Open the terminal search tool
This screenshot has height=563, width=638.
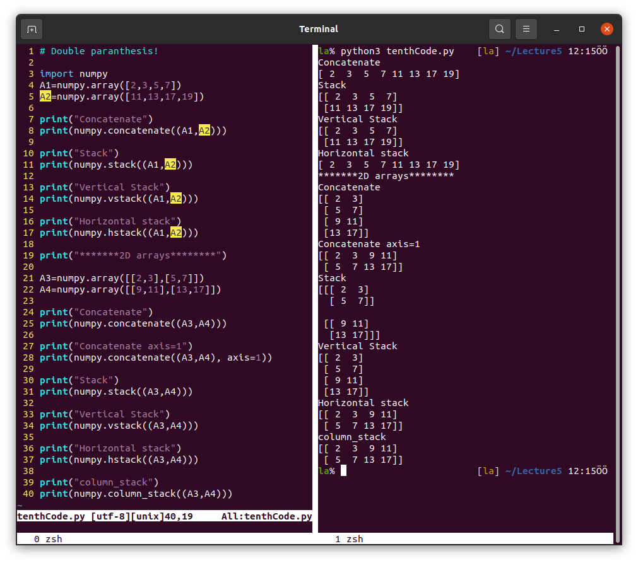(499, 29)
